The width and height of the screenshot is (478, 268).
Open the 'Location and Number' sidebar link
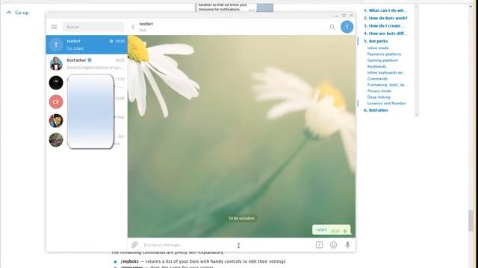tap(387, 103)
